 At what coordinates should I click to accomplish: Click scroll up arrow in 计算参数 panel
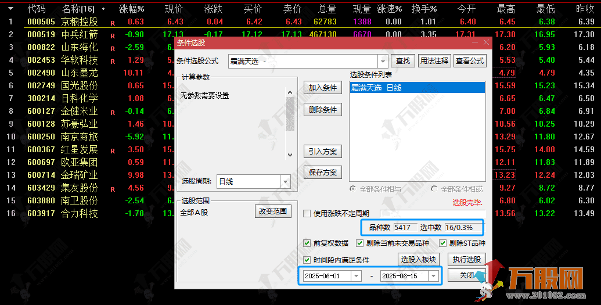point(290,92)
